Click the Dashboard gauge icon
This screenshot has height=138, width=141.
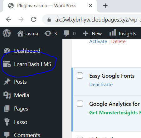tap(7, 51)
